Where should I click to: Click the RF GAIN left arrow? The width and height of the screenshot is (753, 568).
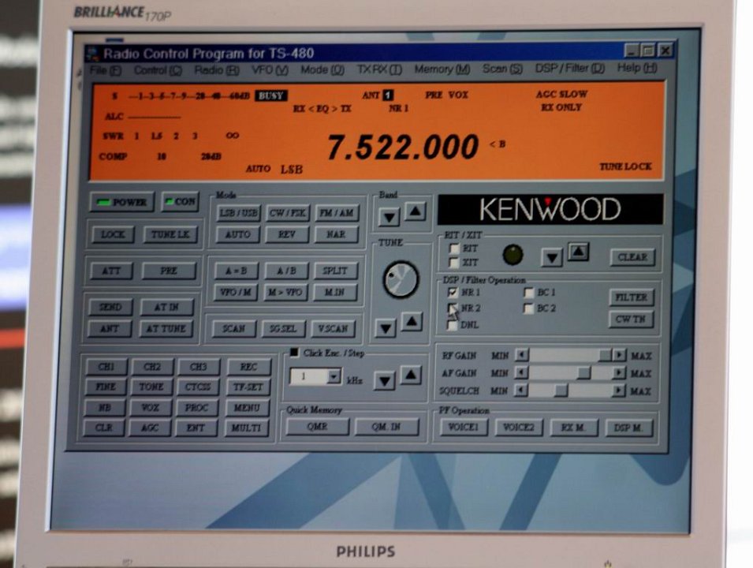pos(521,355)
